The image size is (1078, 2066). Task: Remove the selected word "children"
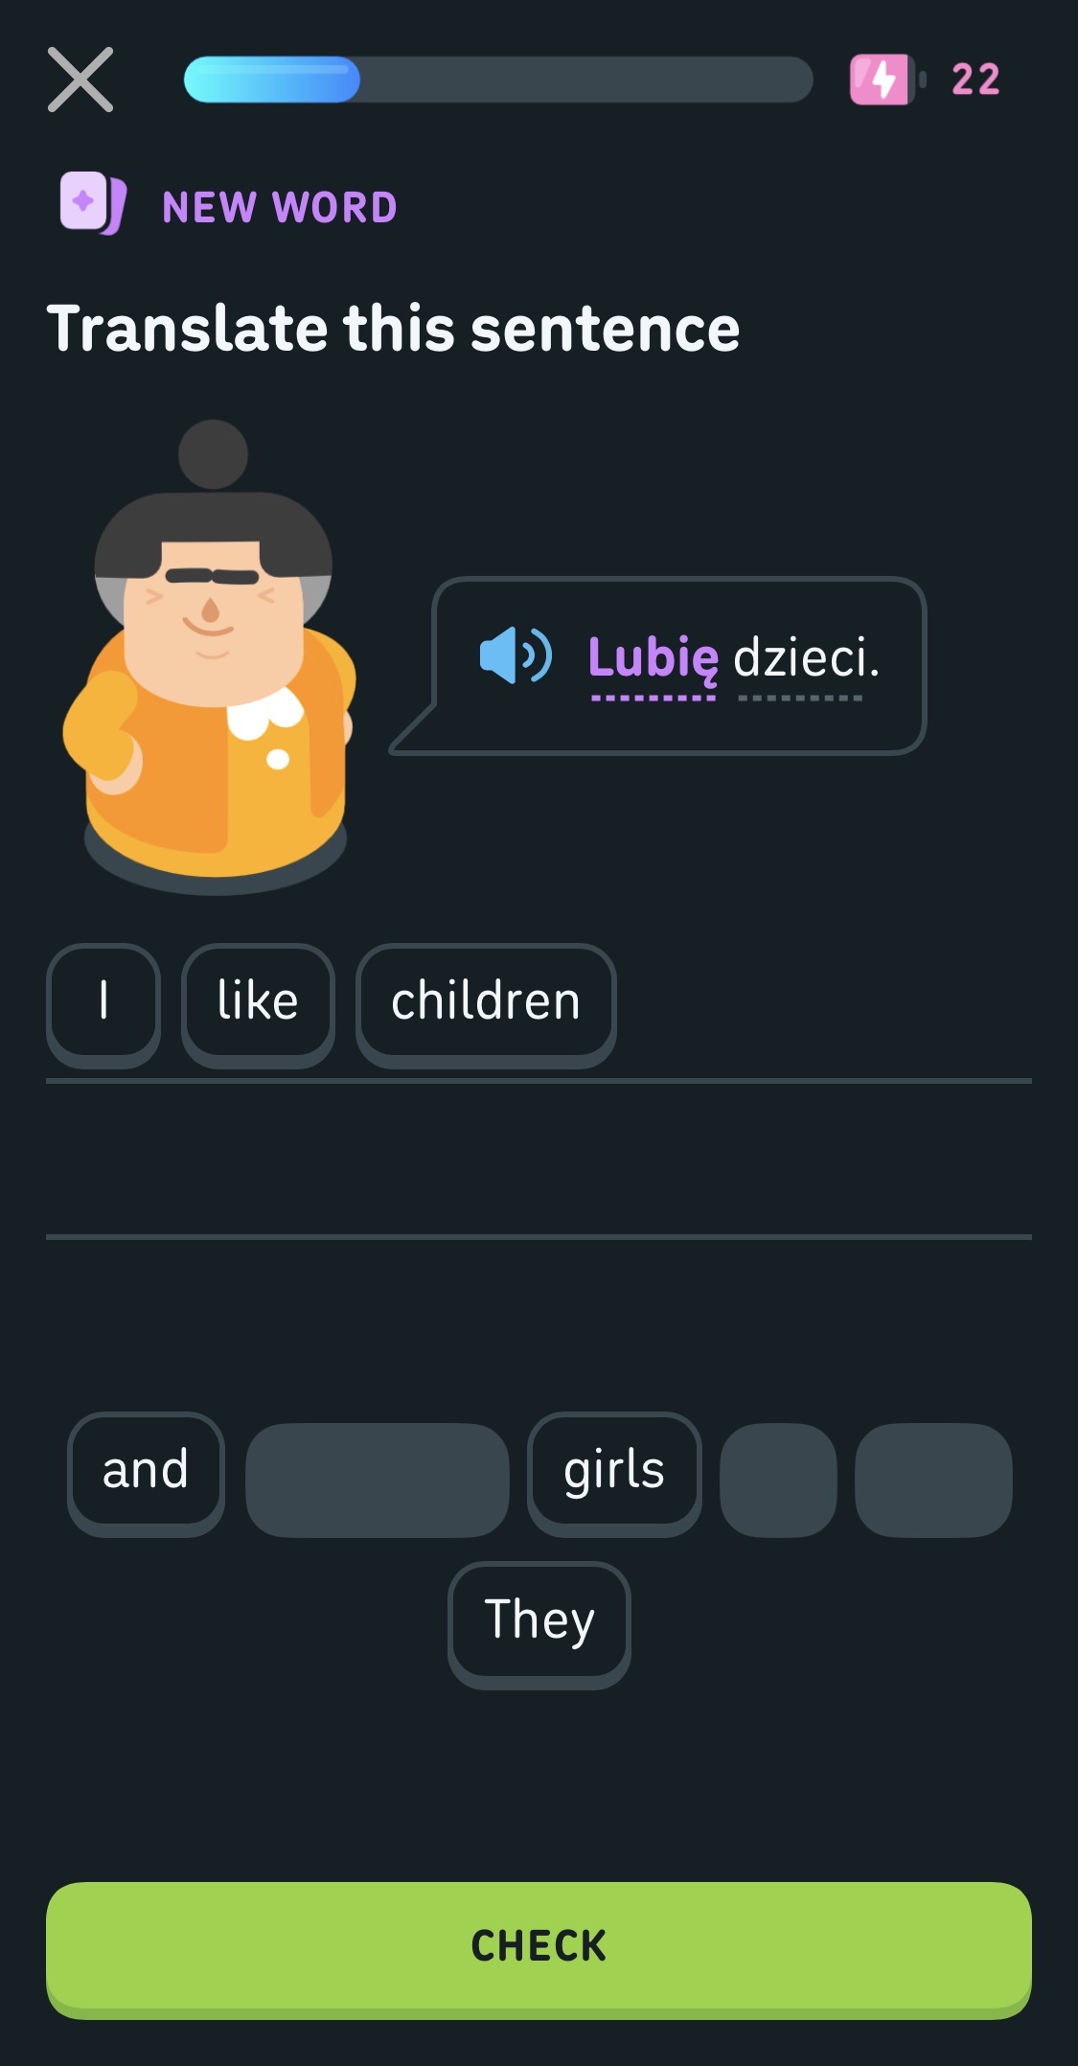(486, 1002)
